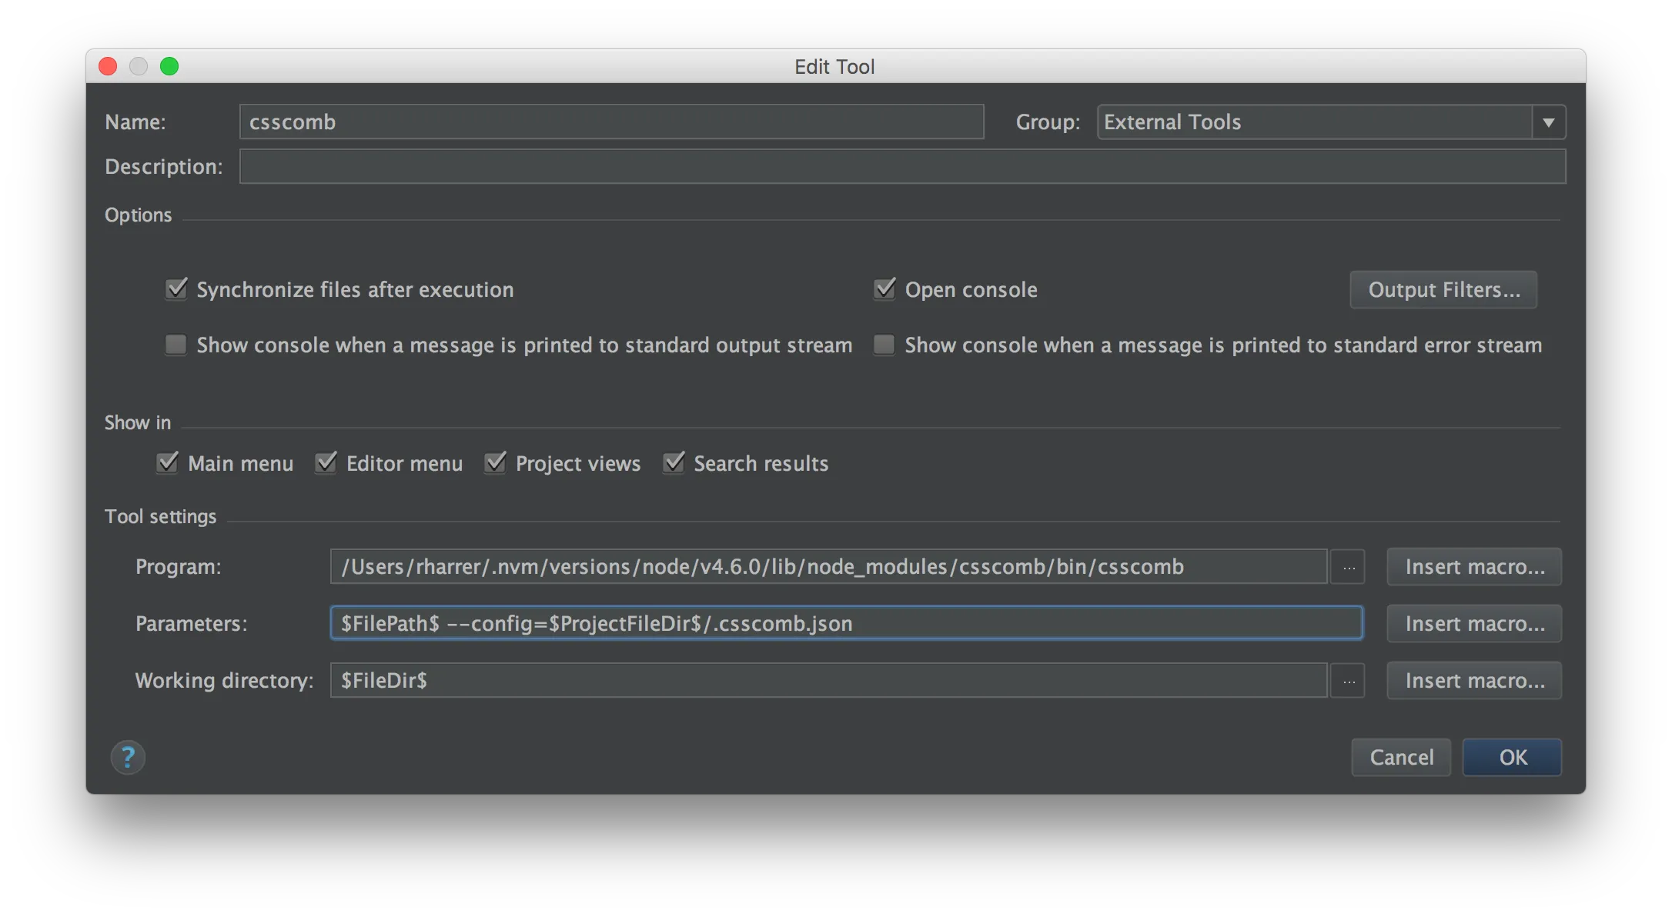
Task: Click into the Description input field
Action: pos(902,167)
